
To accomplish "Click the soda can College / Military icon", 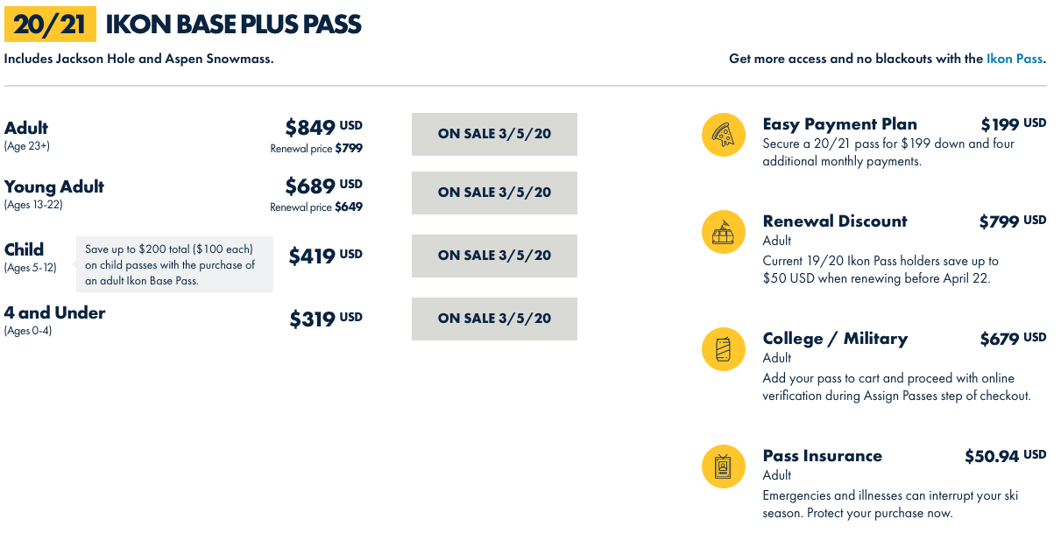I will 724,349.
